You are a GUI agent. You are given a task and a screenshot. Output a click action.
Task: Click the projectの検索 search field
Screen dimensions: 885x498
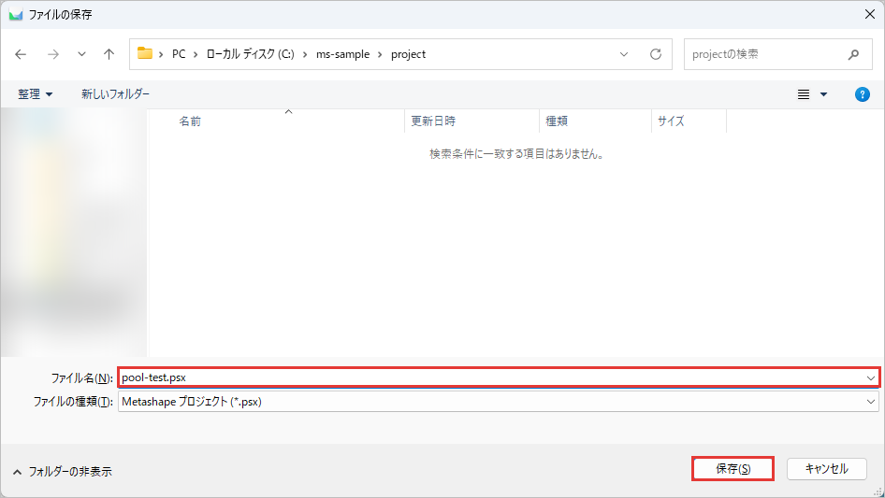(777, 54)
